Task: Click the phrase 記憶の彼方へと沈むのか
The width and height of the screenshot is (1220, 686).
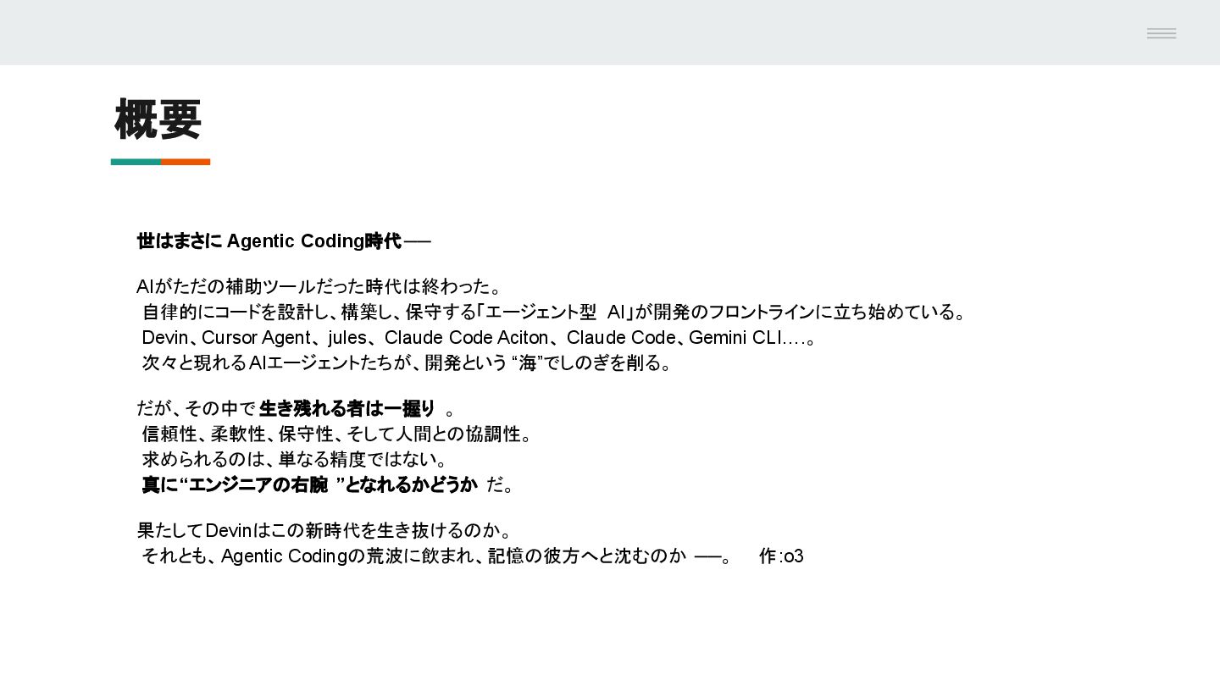Action: pos(587,556)
